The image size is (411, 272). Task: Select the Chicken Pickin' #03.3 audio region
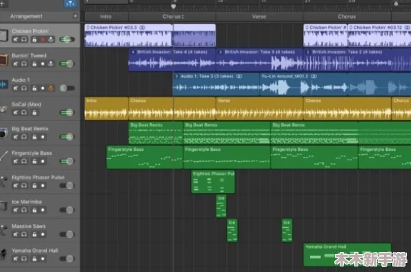pos(129,35)
